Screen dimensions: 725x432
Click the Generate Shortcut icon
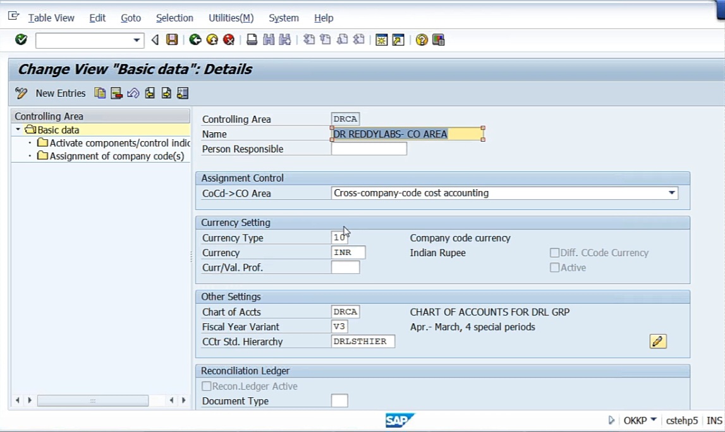point(398,40)
